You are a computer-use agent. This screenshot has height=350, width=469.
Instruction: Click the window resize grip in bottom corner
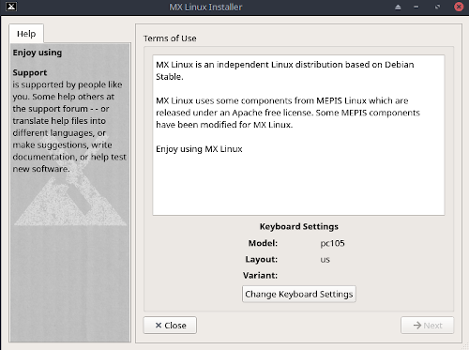(465, 346)
